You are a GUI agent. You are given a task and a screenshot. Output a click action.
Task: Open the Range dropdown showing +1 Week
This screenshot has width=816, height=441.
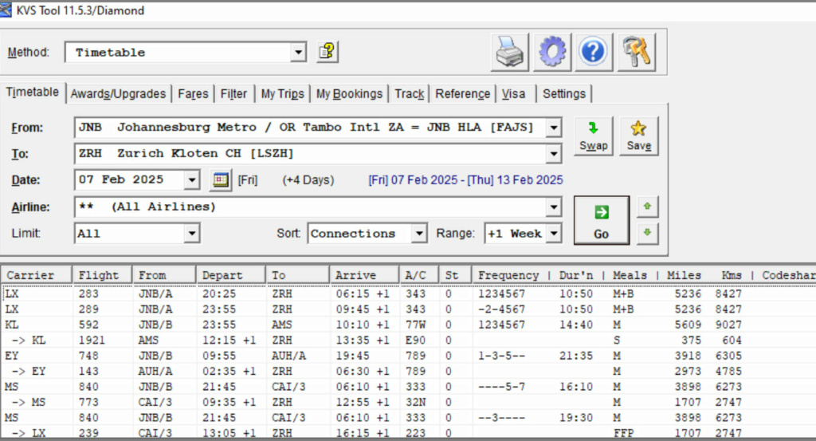tap(555, 233)
